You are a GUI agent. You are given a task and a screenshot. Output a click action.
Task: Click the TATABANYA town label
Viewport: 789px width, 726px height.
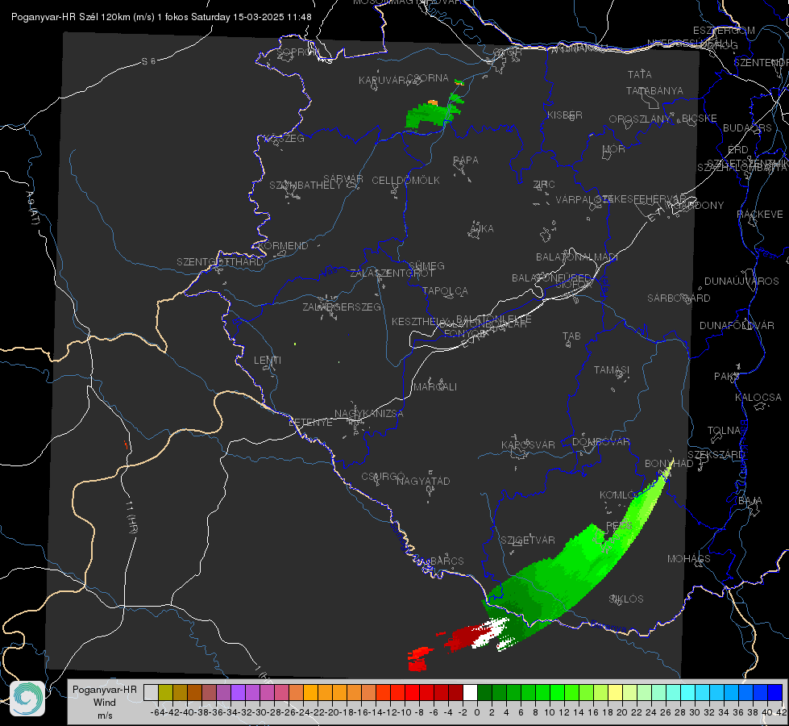(654, 91)
